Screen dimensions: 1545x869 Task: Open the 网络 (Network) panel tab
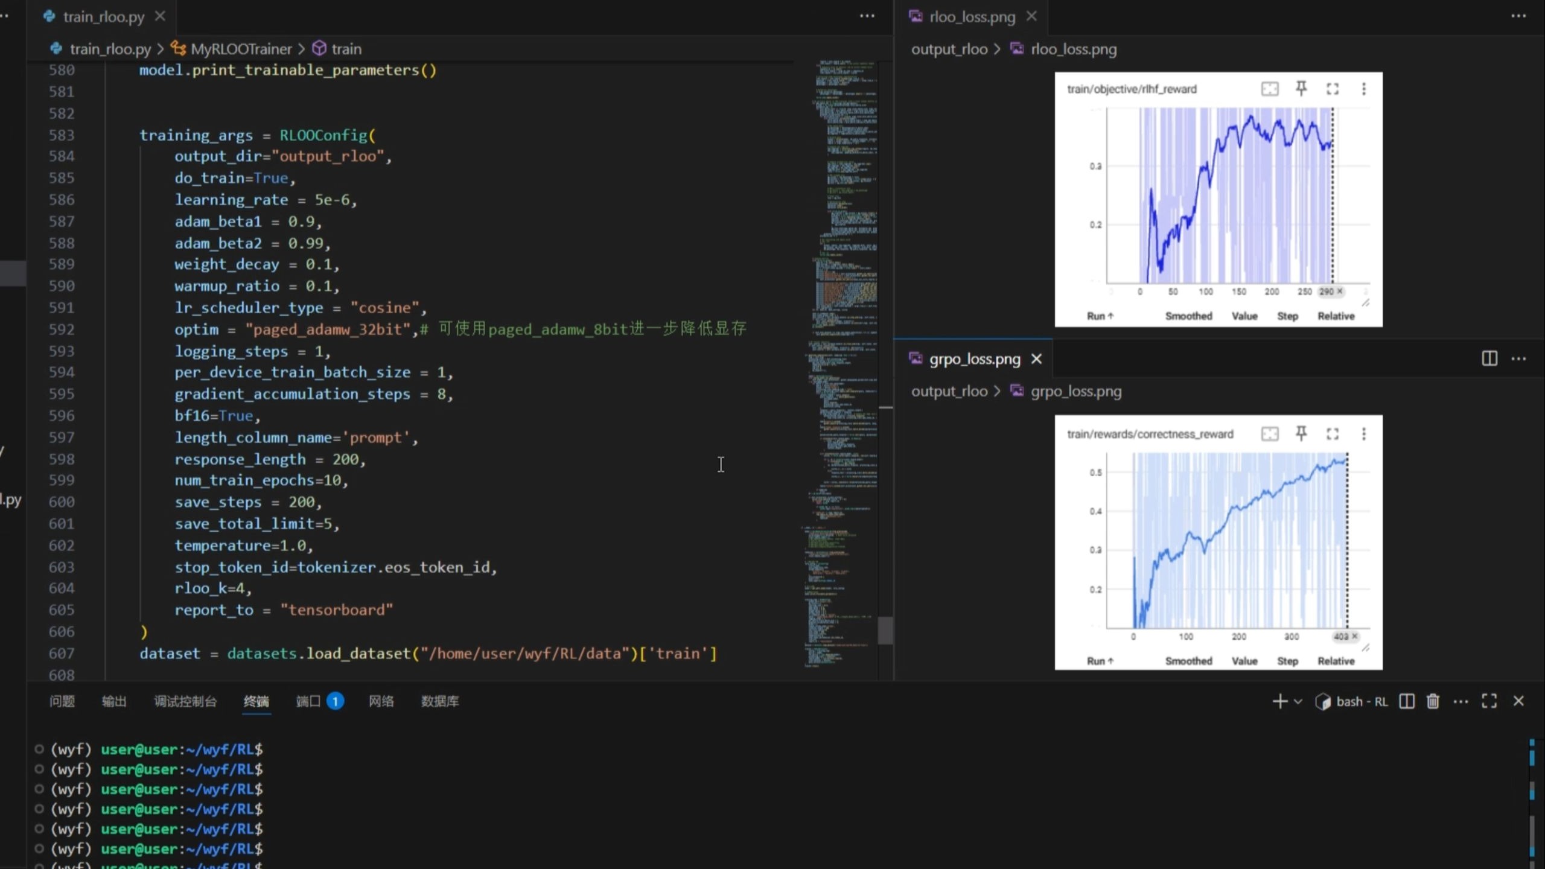click(x=381, y=701)
